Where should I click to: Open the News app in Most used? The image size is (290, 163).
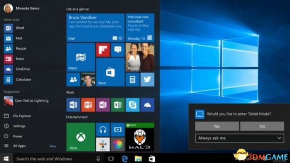point(14,59)
